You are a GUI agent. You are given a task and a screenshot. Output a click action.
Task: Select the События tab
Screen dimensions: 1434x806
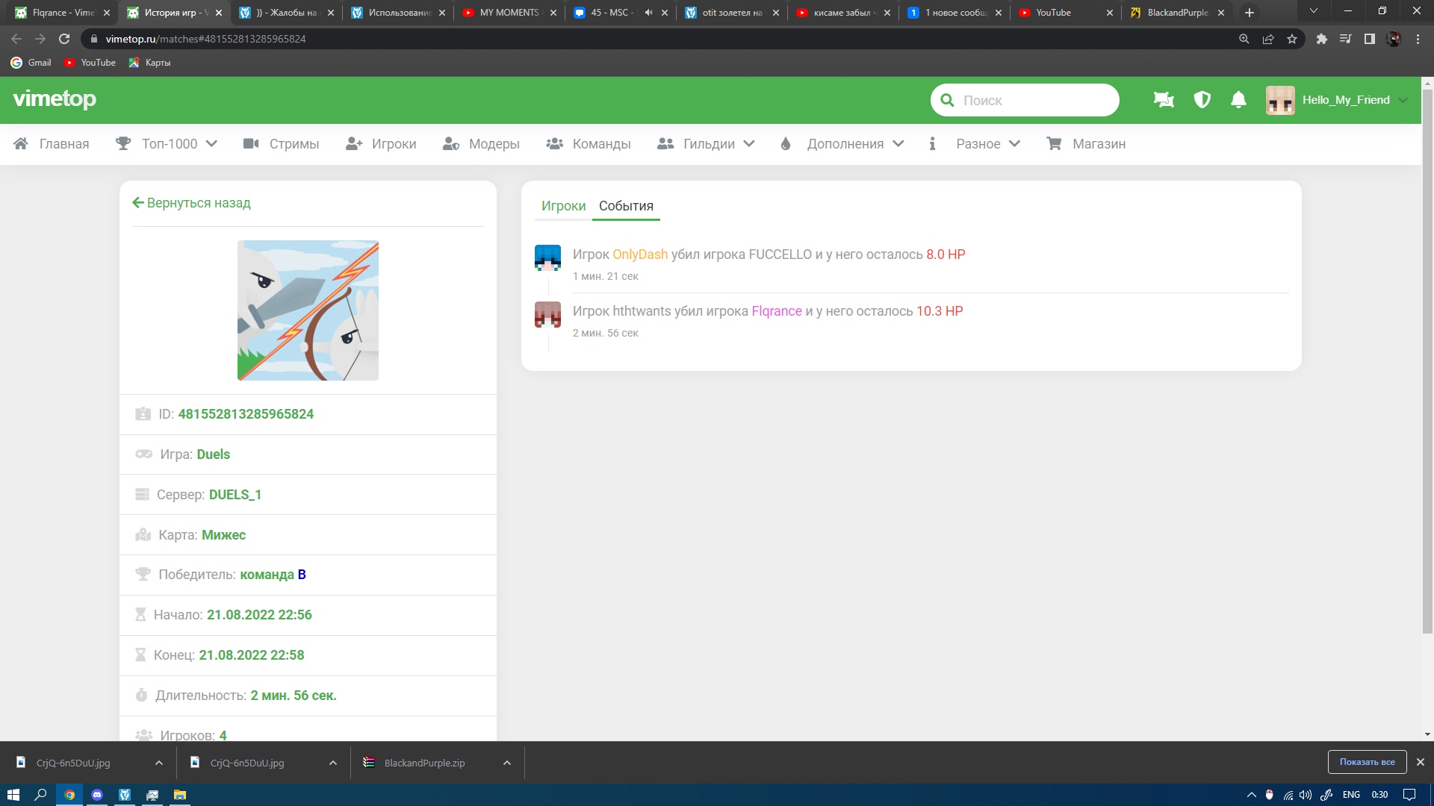coord(626,206)
